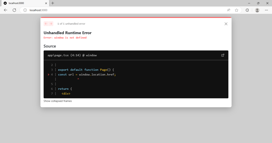The image size is (272, 143).
Task: Restore down the browser window
Action: point(258,3)
